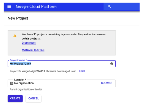Click in the top search bar area
The width and height of the screenshot is (144, 107).
tap(122, 7)
